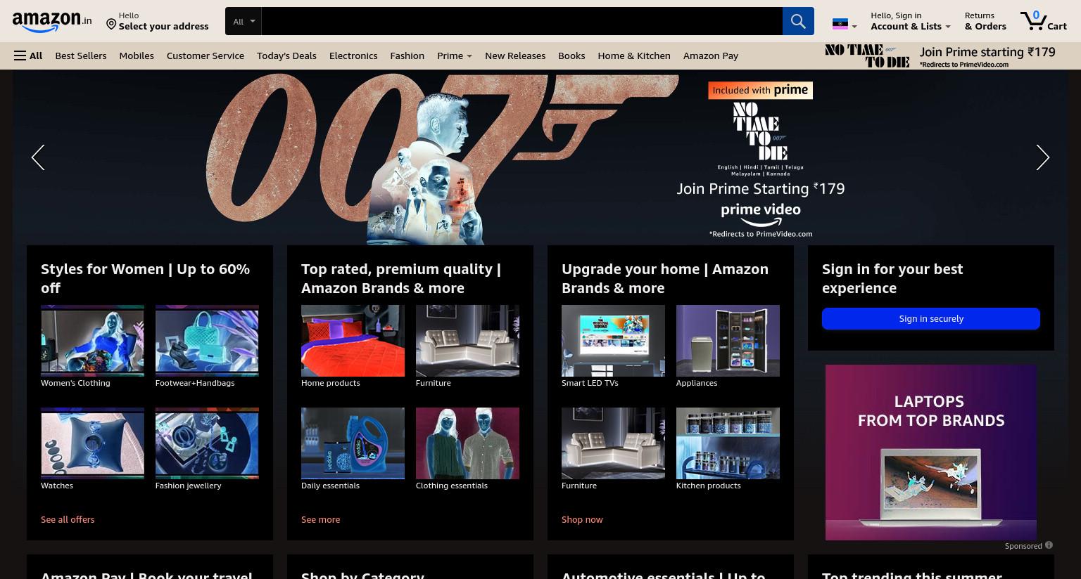Click the No Time To Die hero banner
1081x579 pixels.
point(540,157)
